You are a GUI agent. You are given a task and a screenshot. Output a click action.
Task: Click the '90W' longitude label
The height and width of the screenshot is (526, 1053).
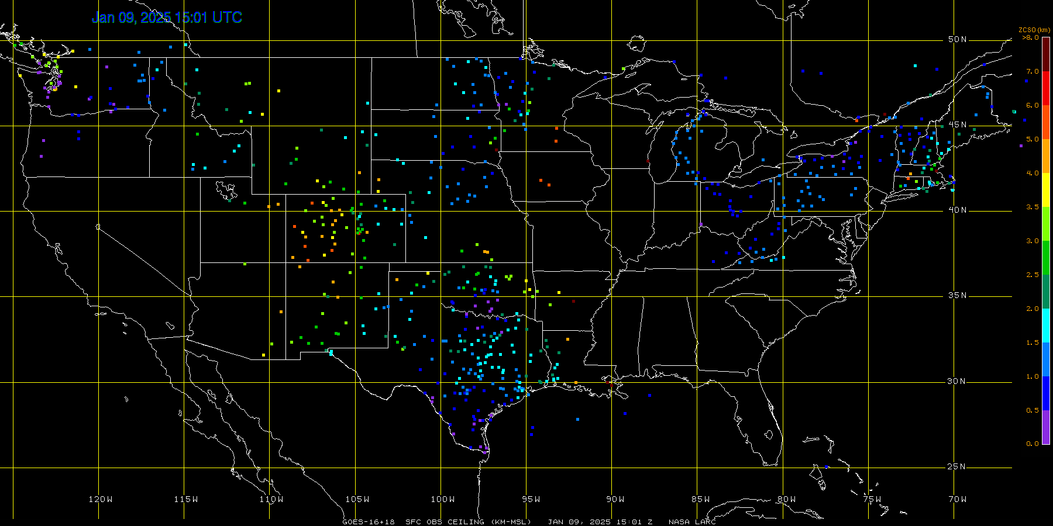pyautogui.click(x=615, y=499)
